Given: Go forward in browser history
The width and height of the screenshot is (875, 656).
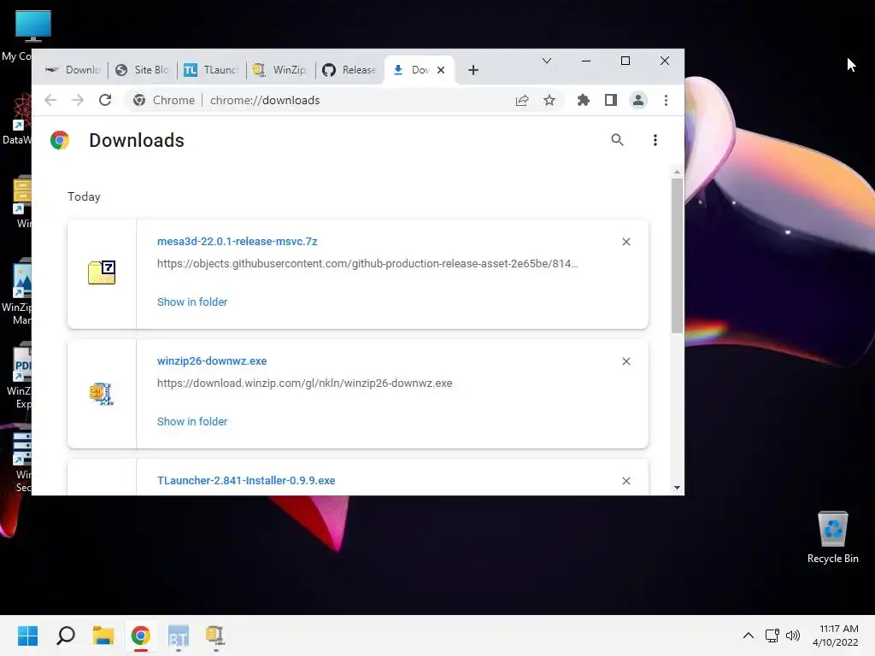Looking at the screenshot, I should click(x=78, y=101).
